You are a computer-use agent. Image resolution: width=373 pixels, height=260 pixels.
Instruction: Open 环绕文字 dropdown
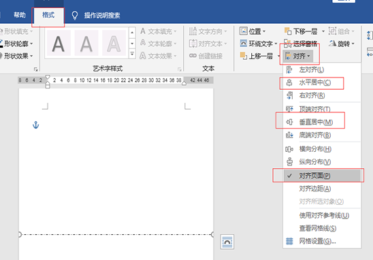(259, 44)
